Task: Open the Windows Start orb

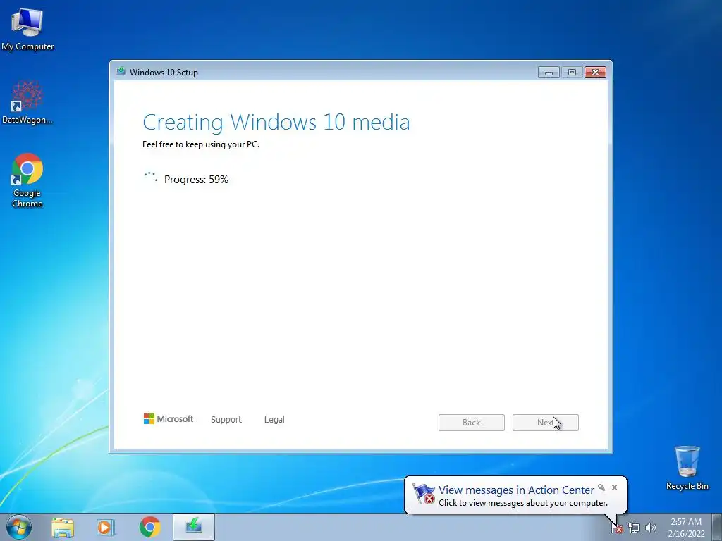Action: point(18,527)
